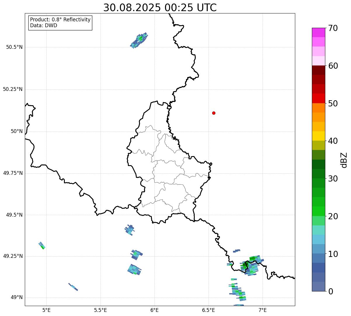Pick the orange swatch just below 50
The width and height of the screenshot is (351, 316).
pyautogui.click(x=319, y=108)
